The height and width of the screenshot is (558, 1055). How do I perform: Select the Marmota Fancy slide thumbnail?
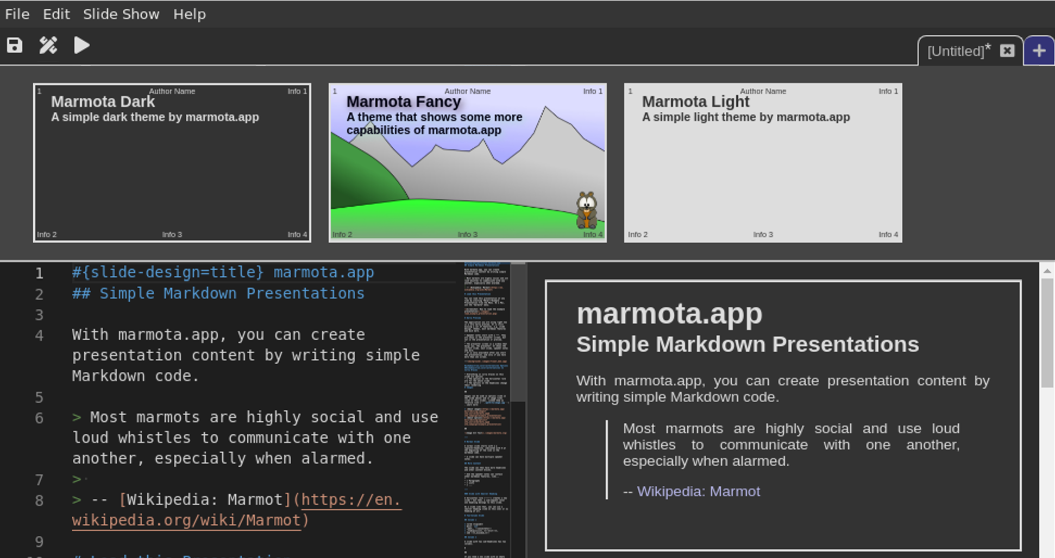pyautogui.click(x=467, y=162)
